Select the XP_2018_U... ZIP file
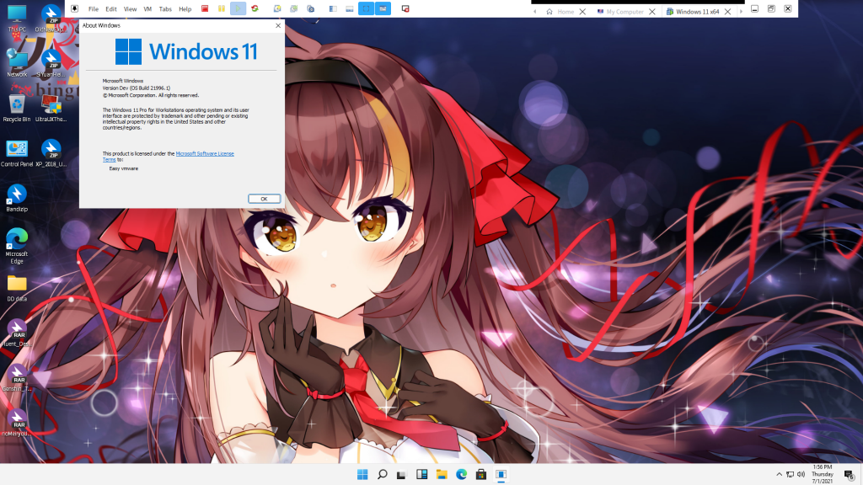The image size is (863, 485). (x=51, y=153)
